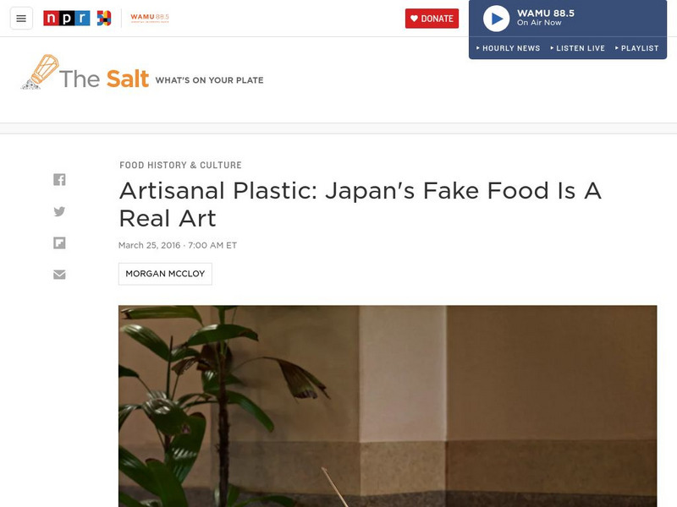Screen dimensions: 677x507
Task: Click the salt shaker icon
Action: pyautogui.click(x=40, y=72)
